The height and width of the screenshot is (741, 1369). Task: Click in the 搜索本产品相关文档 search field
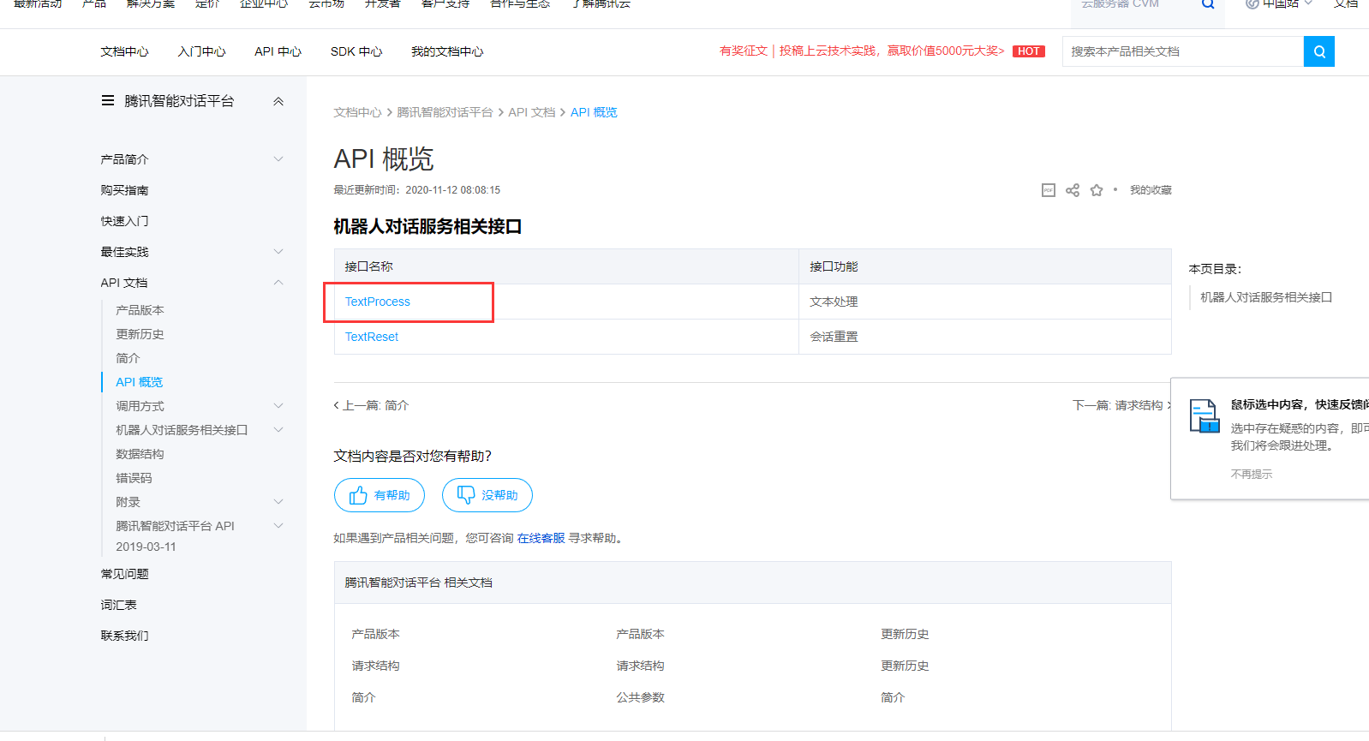pyautogui.click(x=1182, y=51)
